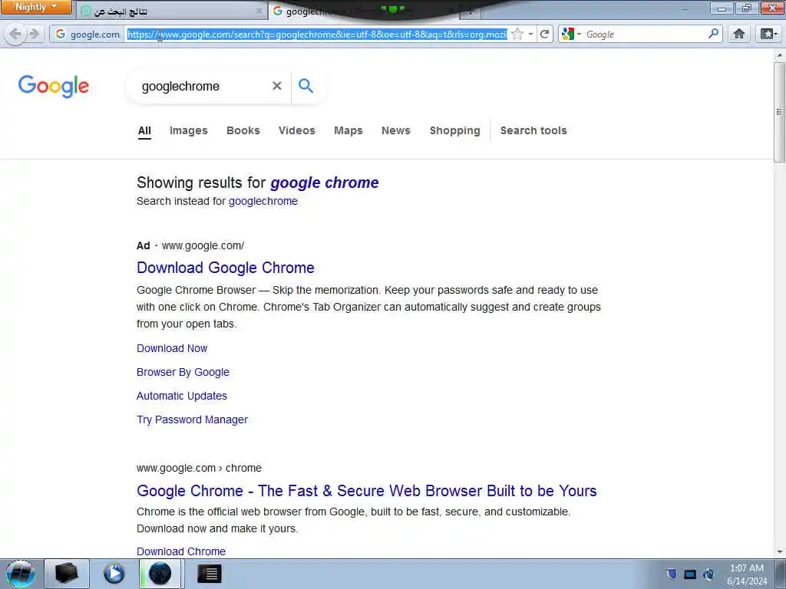Click the Browser By Google sitelink

(183, 372)
